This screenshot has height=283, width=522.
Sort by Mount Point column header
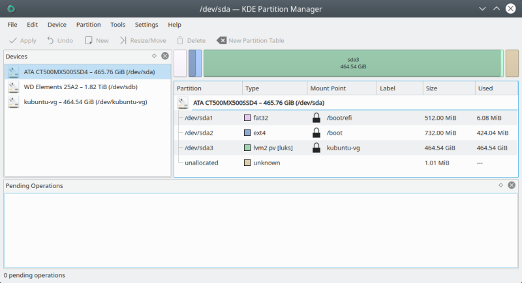(x=342, y=88)
